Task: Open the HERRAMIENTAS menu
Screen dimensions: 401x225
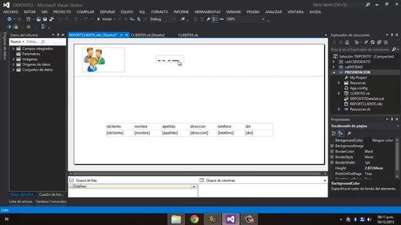Action: (x=207, y=12)
